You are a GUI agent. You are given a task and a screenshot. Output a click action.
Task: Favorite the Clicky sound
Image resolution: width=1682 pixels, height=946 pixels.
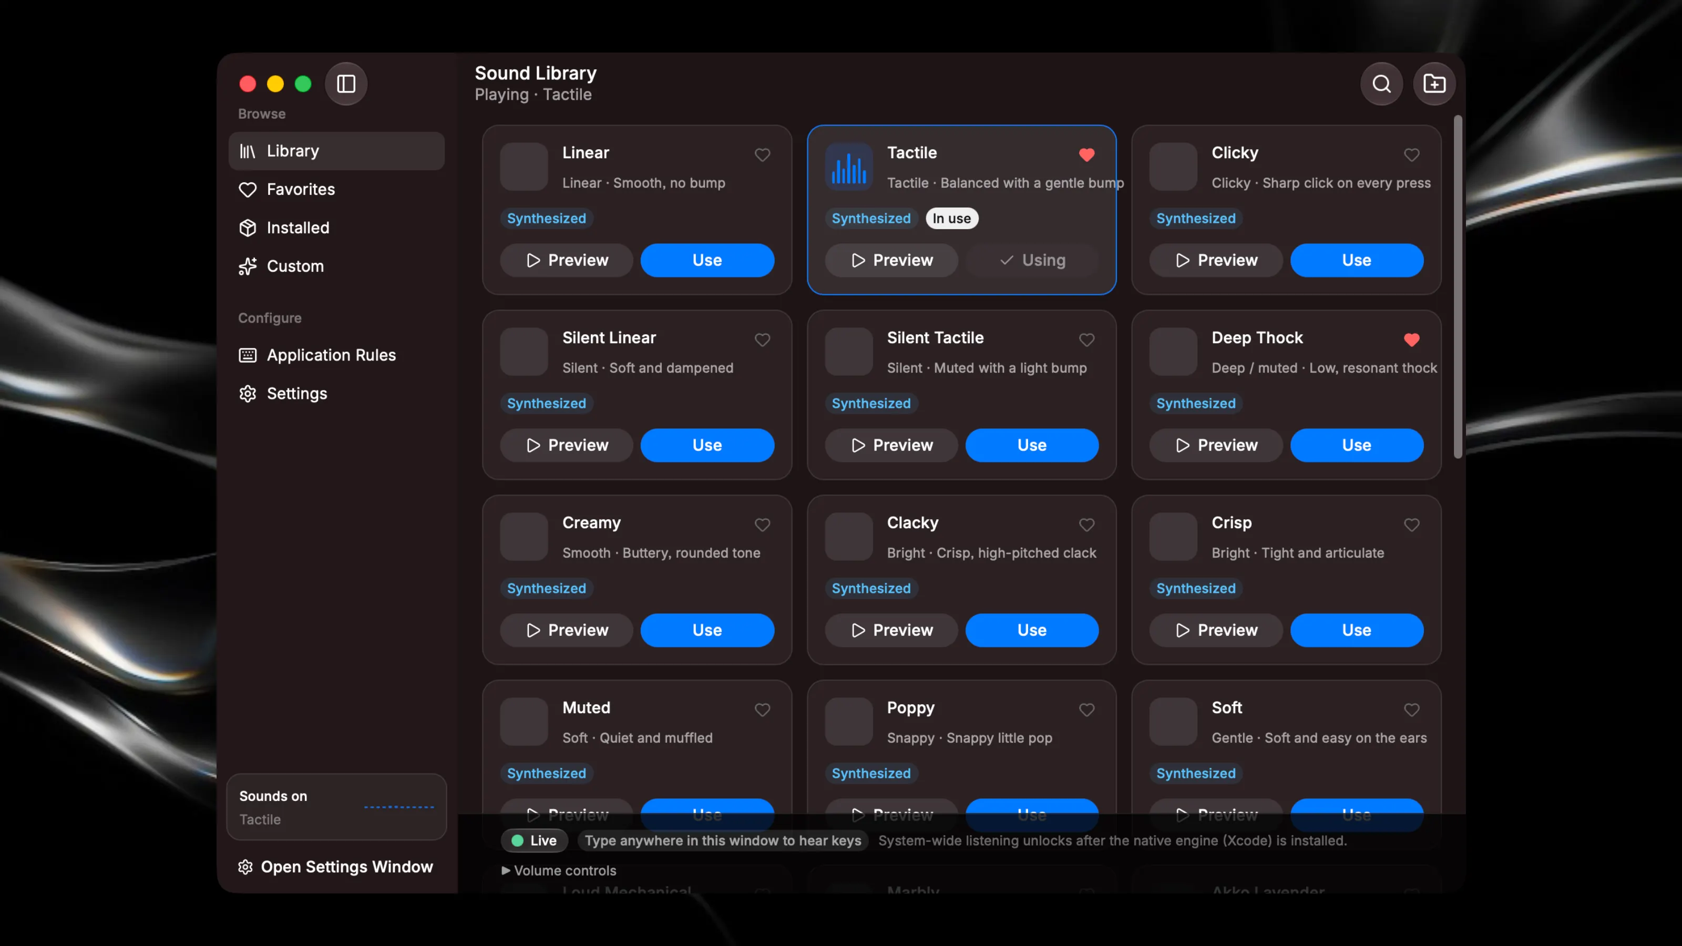pos(1412,155)
